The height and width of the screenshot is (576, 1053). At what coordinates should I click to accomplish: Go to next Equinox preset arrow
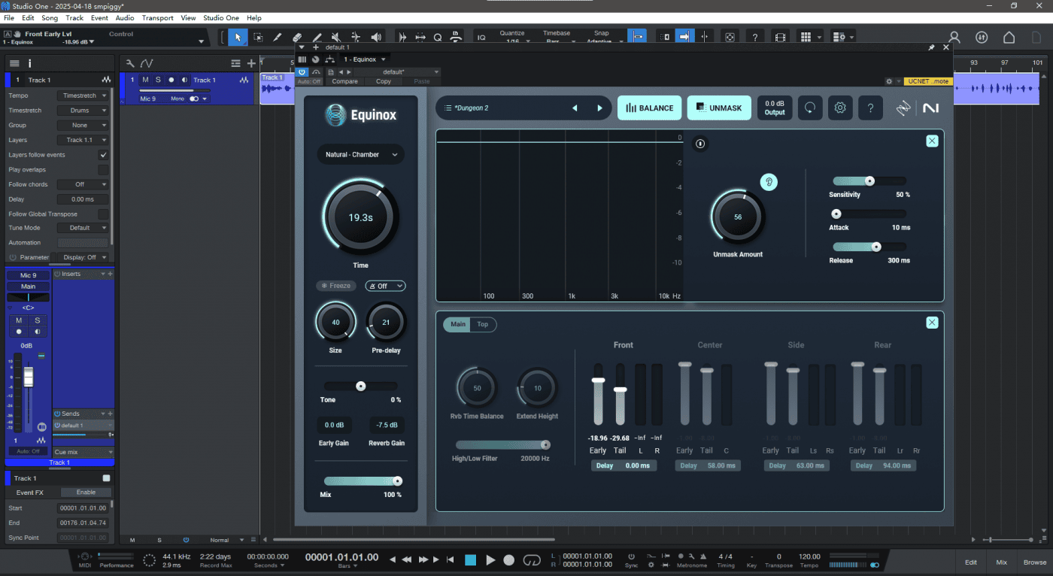tap(599, 108)
